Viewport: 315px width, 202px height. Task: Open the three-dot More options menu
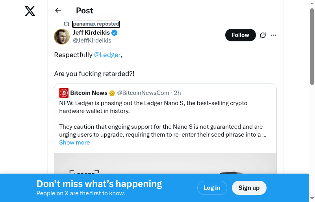[x=273, y=35]
